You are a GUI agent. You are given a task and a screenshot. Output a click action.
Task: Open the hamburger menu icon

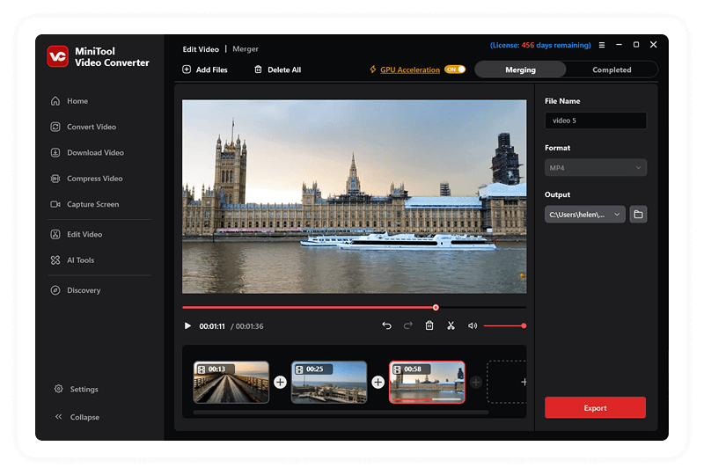pos(602,45)
